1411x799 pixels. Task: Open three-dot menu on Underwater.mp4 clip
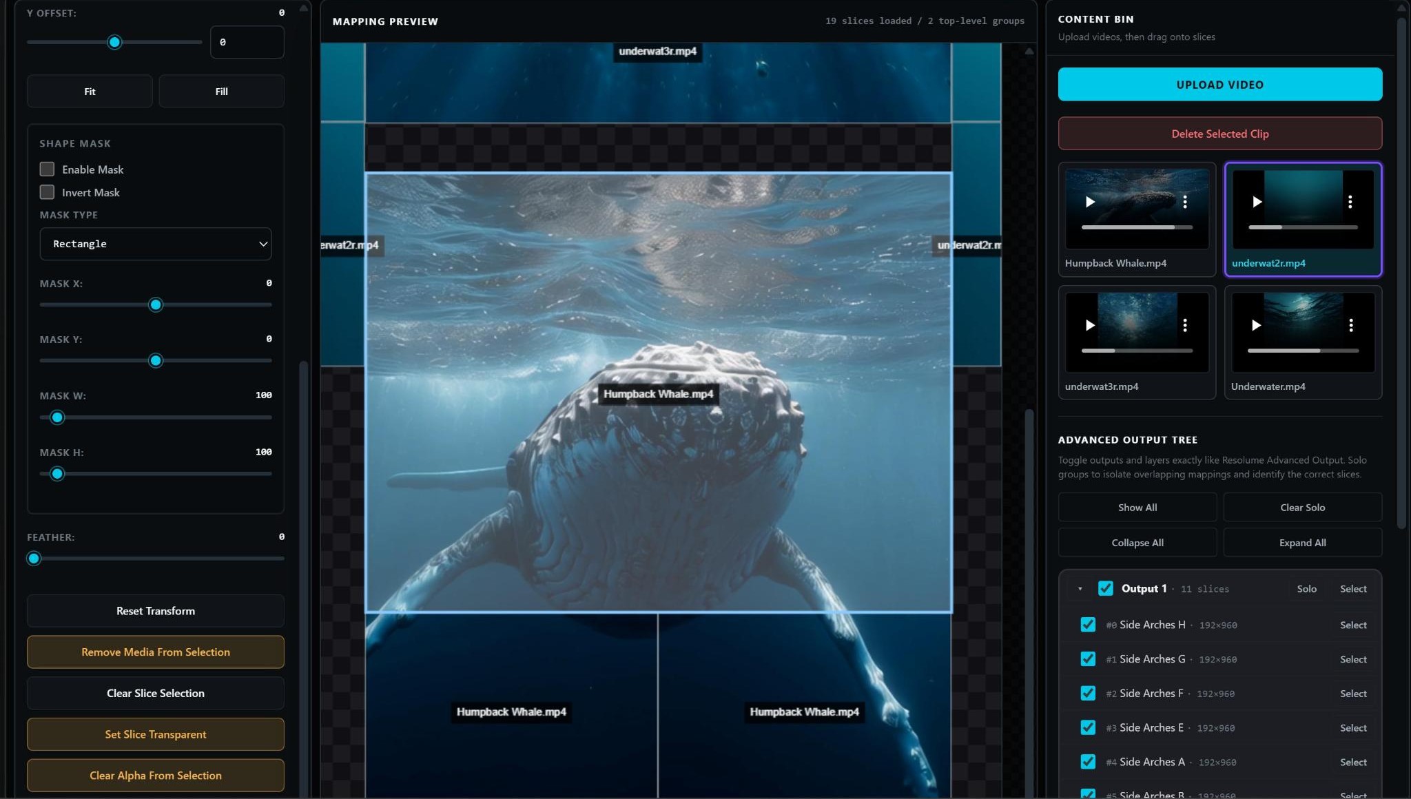point(1351,325)
